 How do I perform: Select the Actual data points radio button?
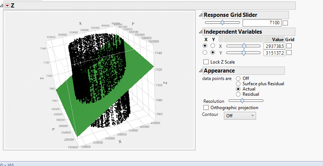238,89
